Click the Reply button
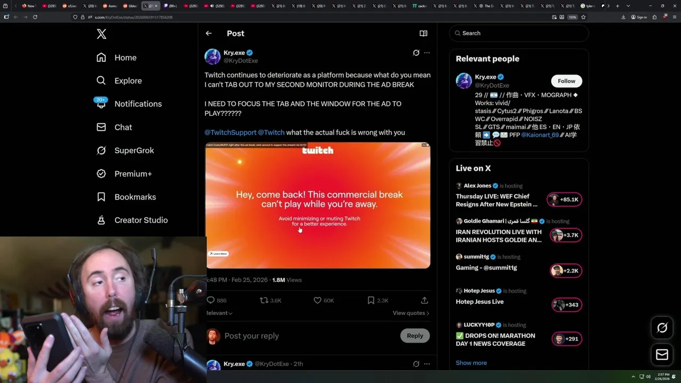681x383 pixels. tap(415, 336)
